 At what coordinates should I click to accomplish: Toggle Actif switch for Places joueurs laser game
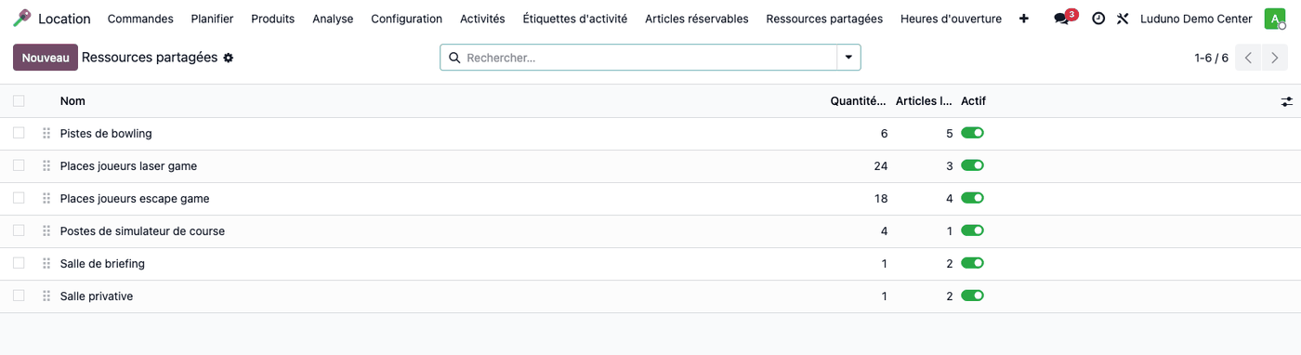(x=972, y=165)
